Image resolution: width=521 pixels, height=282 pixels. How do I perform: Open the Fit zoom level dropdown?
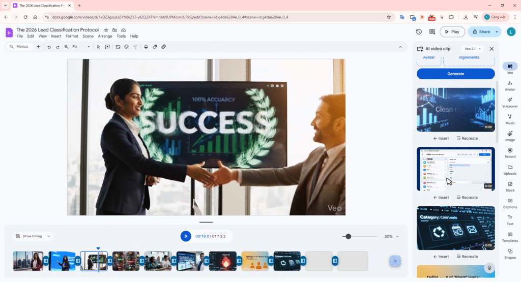tap(81, 47)
